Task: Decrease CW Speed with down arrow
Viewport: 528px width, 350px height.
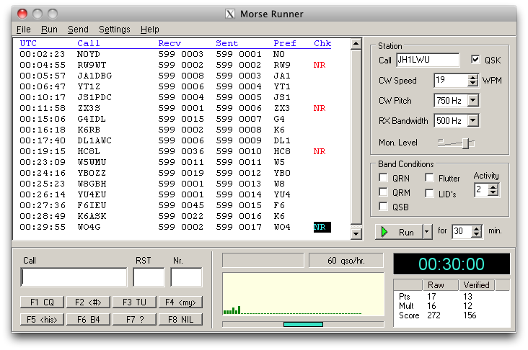Action: pos(472,83)
